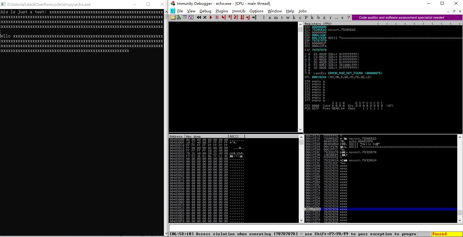Viewport: 463px width, 237px height.
Task: Restart the program with the rewind icon
Action: click(199, 17)
